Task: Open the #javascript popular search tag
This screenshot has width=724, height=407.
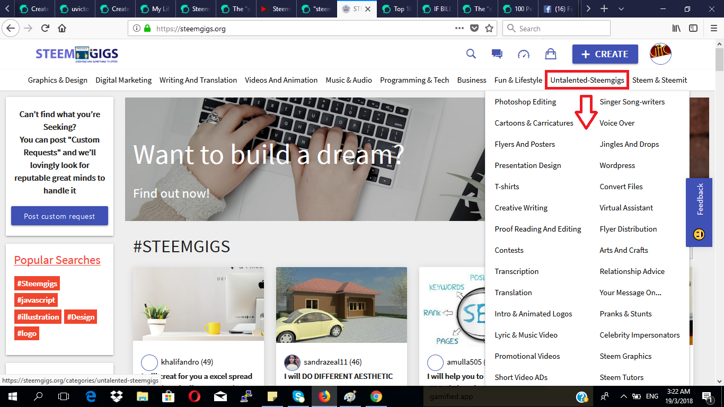Action: 36,300
